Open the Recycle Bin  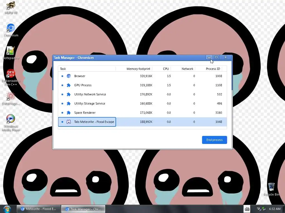(x=272, y=189)
